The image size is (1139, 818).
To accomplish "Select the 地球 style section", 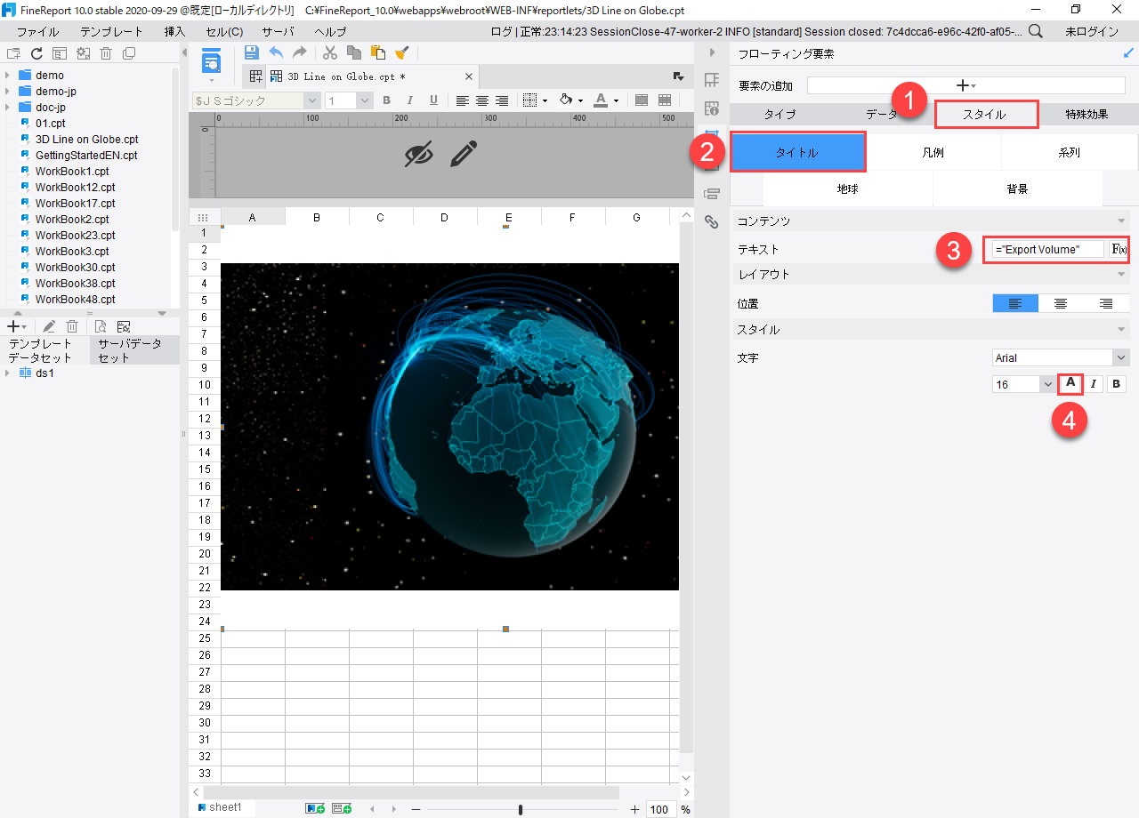I will tap(848, 188).
